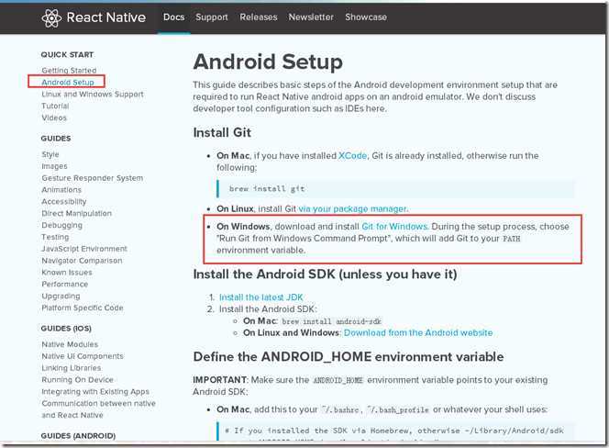Go to Releases in the navbar
The image size is (609, 448).
pos(259,17)
